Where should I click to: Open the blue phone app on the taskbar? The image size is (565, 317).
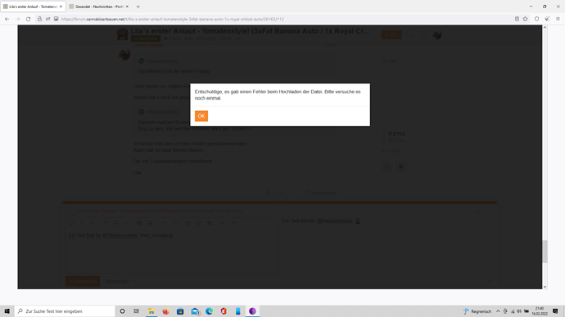click(237, 311)
